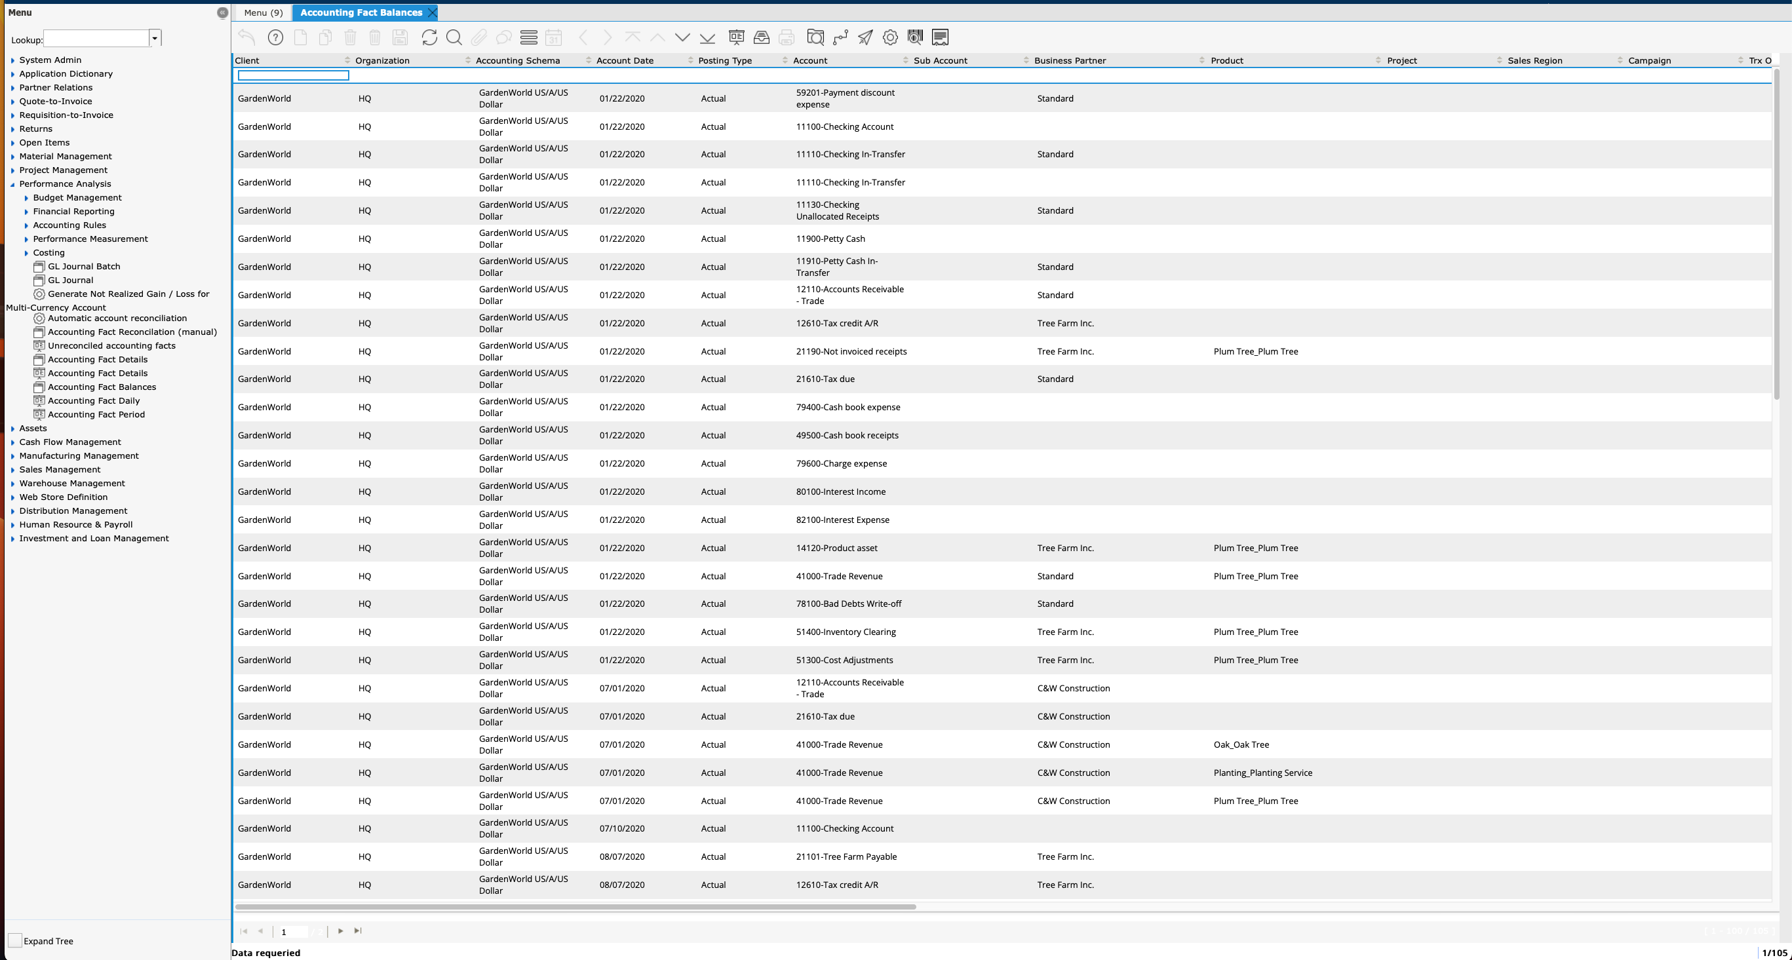Refresh the records with ReQuery icon
Viewport: 1792px width, 960px height.
429,37
